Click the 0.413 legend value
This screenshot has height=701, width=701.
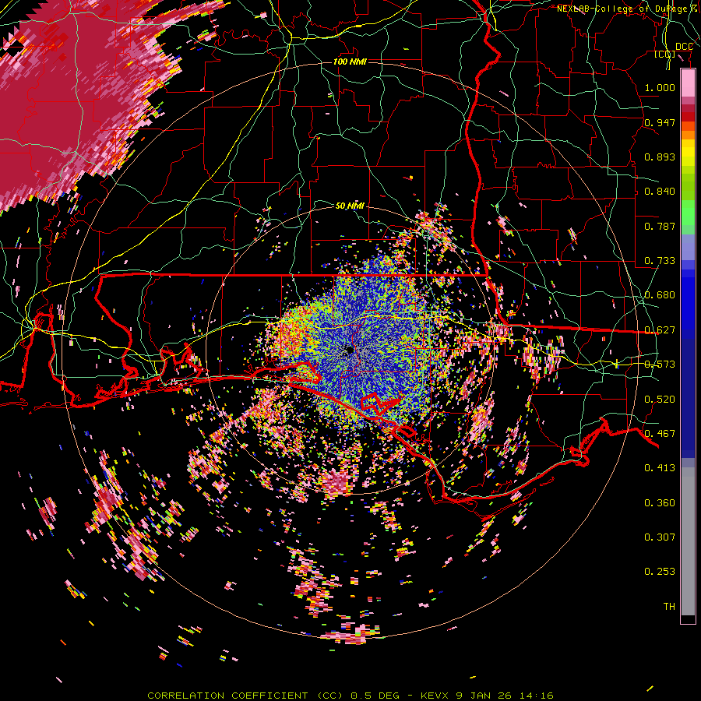(x=660, y=468)
